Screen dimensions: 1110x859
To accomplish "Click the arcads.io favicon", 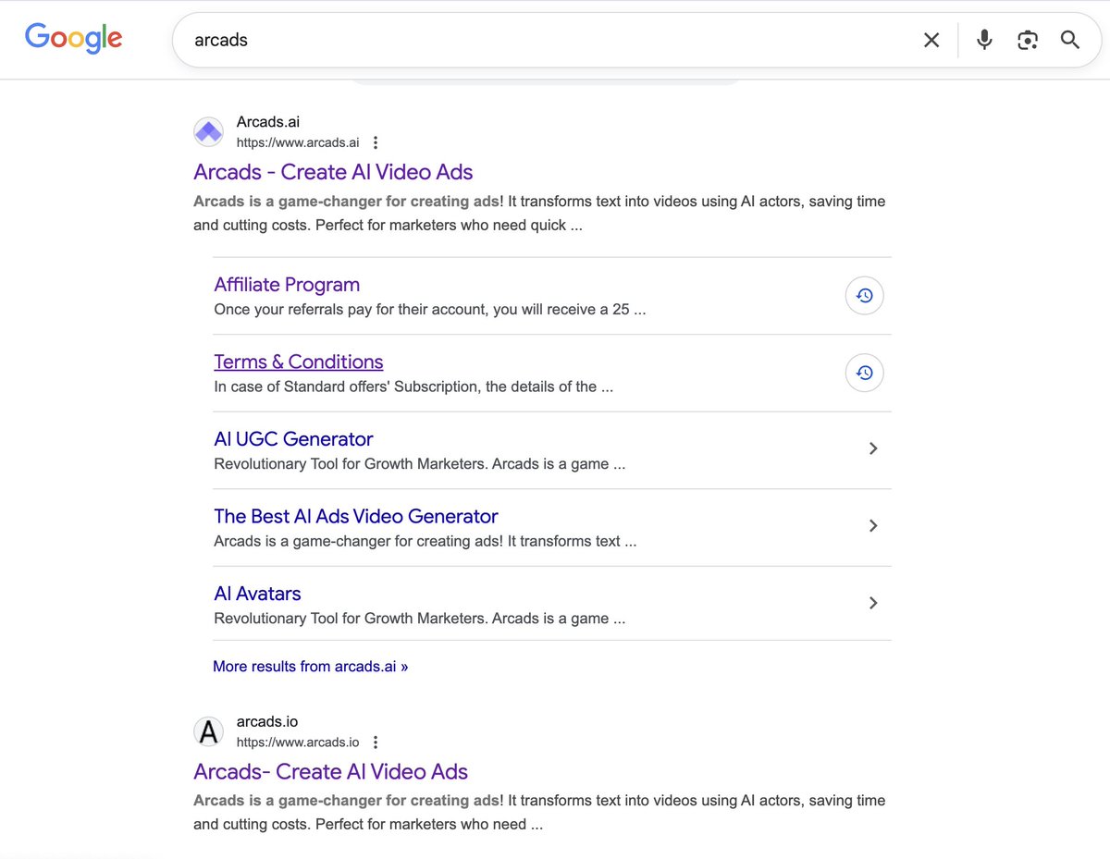I will coord(208,731).
